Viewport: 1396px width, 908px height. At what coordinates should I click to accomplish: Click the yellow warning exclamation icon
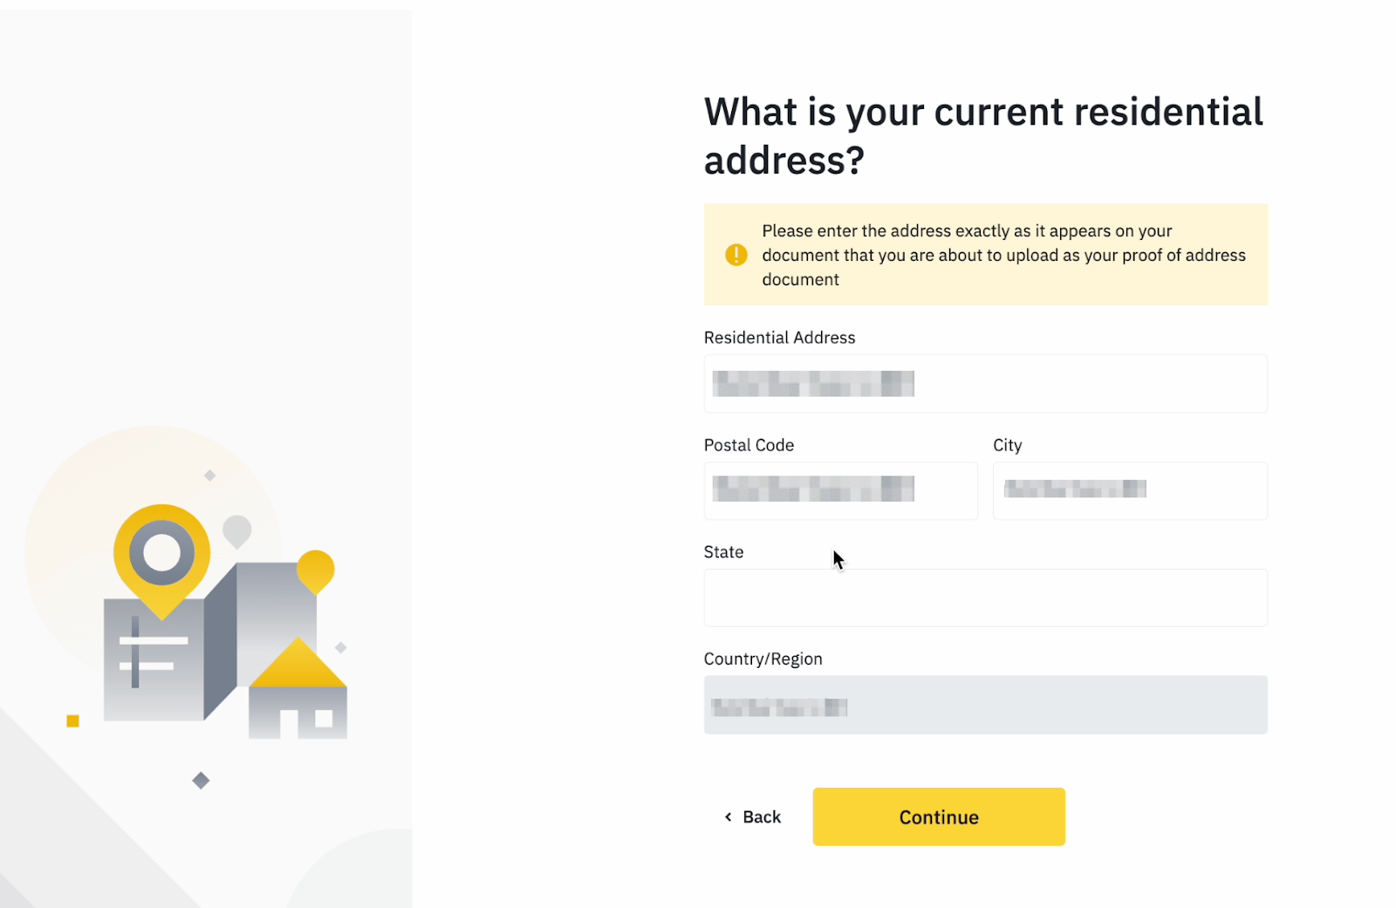(x=736, y=255)
